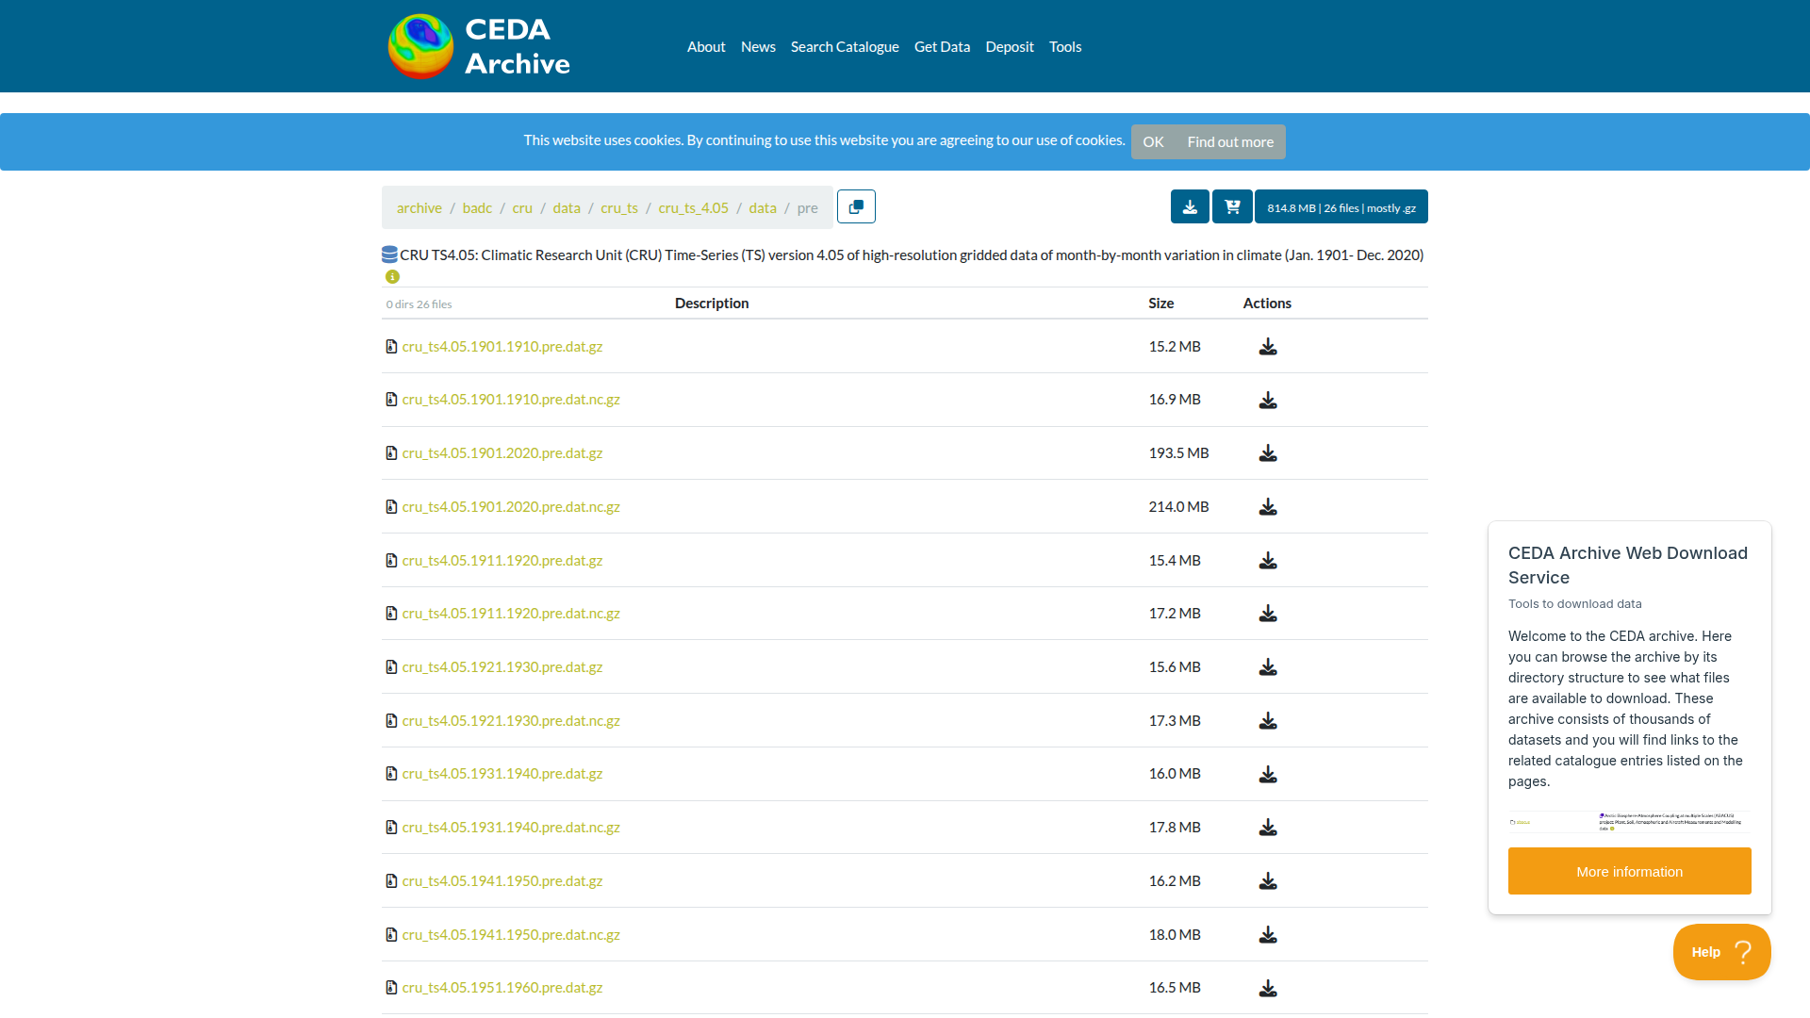Click Find out more about cookies

(x=1230, y=141)
